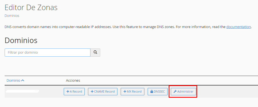Click the padlock icon on DNSSEC

coord(152,91)
